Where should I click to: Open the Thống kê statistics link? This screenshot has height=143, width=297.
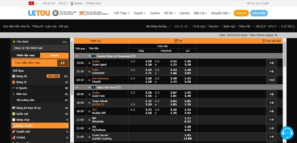point(38,26)
